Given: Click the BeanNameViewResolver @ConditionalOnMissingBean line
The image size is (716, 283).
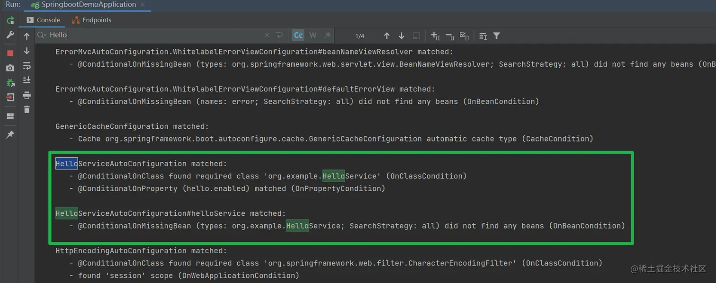Looking at the screenshot, I should point(392,64).
